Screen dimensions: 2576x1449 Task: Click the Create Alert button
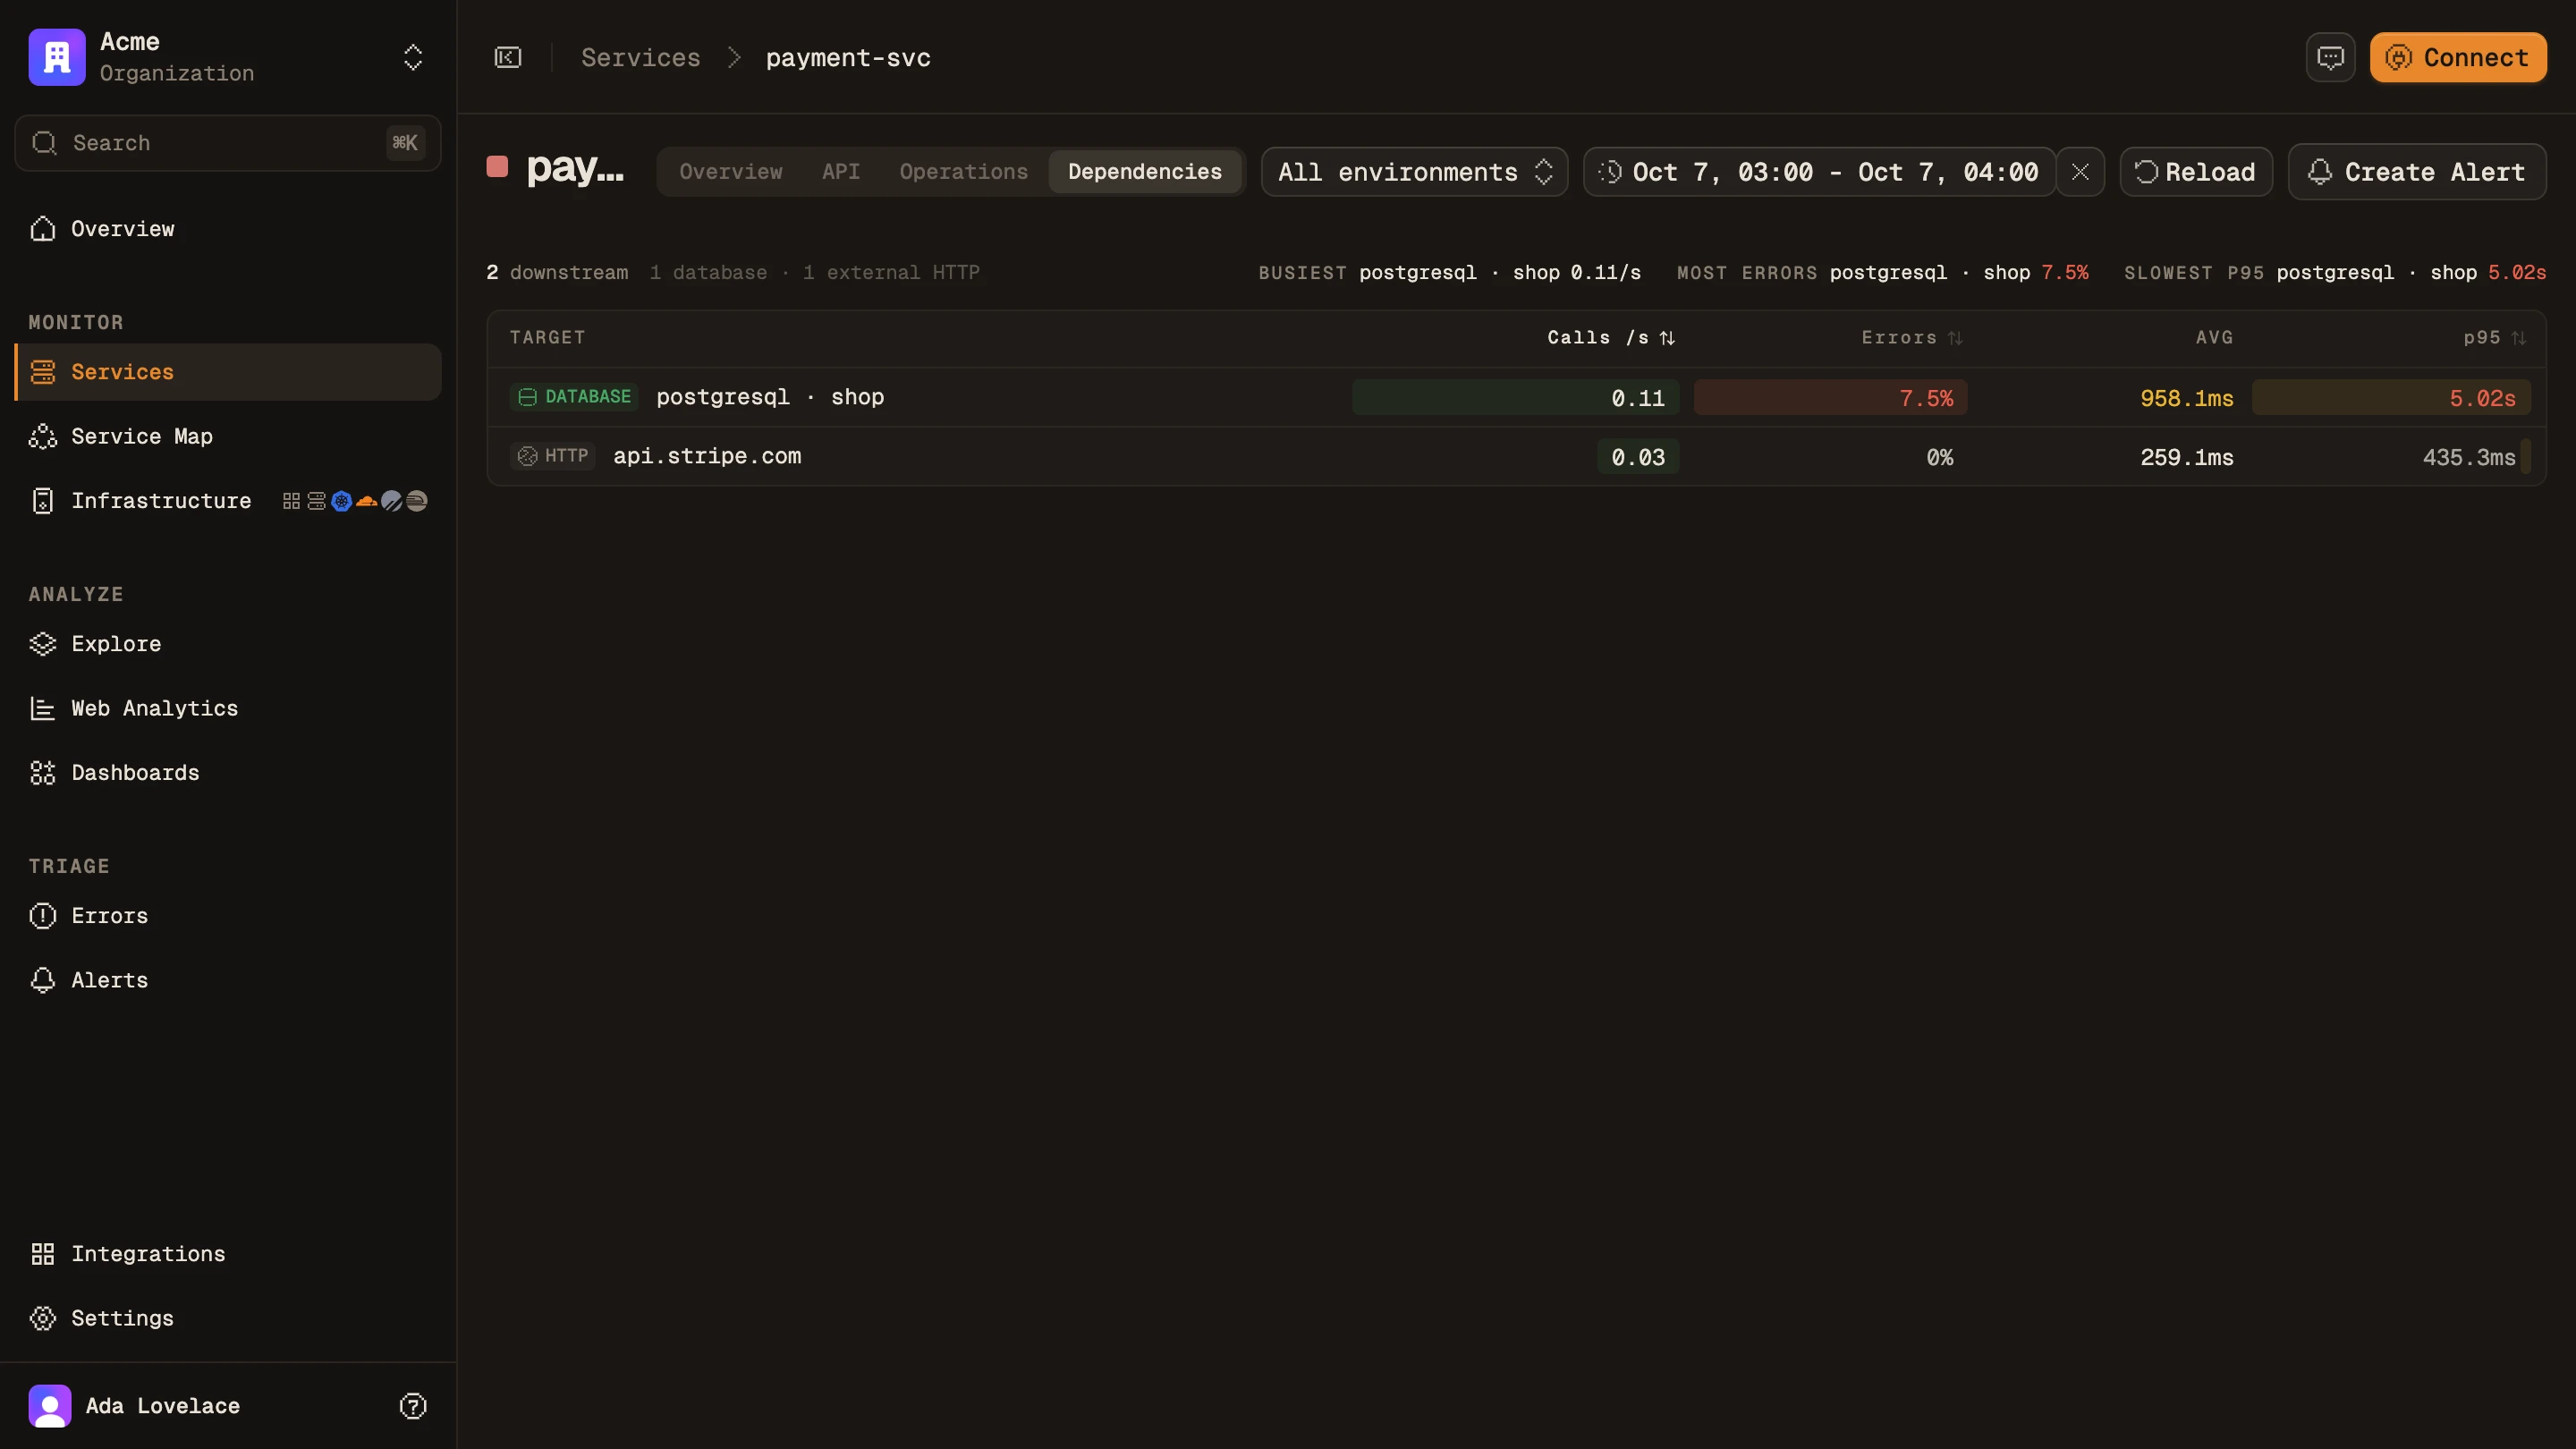2418,172
